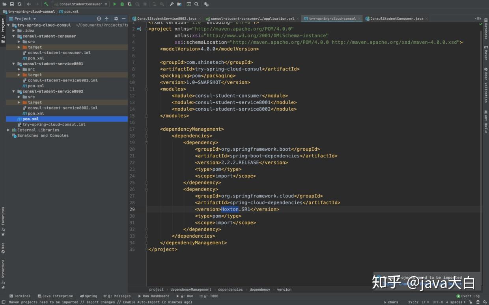Viewport: 489px width, 305px height.
Task: Open the Event Log
Action: [x=468, y=296]
